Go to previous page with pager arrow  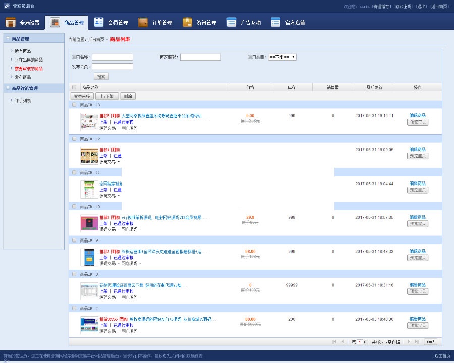[343, 342]
